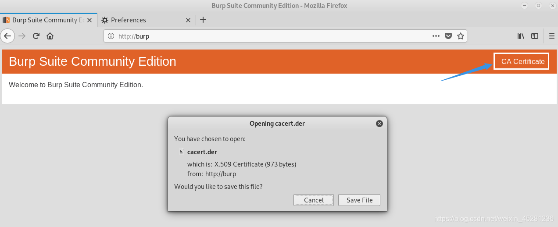
Task: Show site information for http://burp
Action: pos(111,36)
